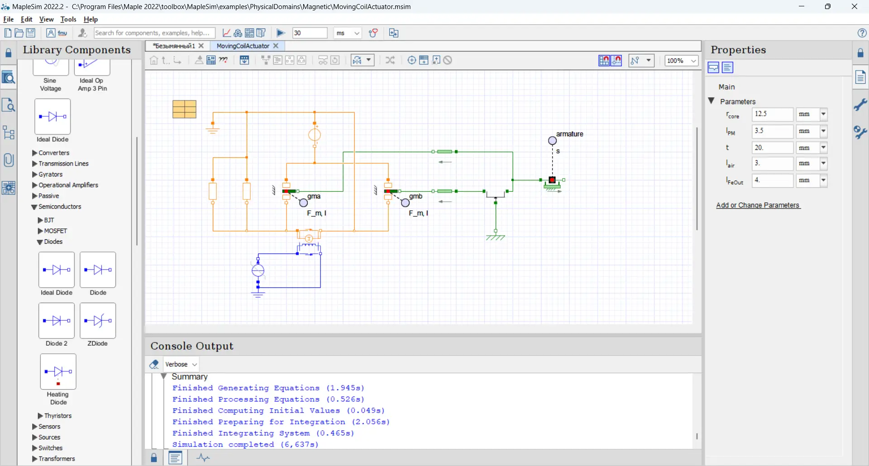Collapse the Summary section in console
Viewport: 869px width, 466px height.
164,377
